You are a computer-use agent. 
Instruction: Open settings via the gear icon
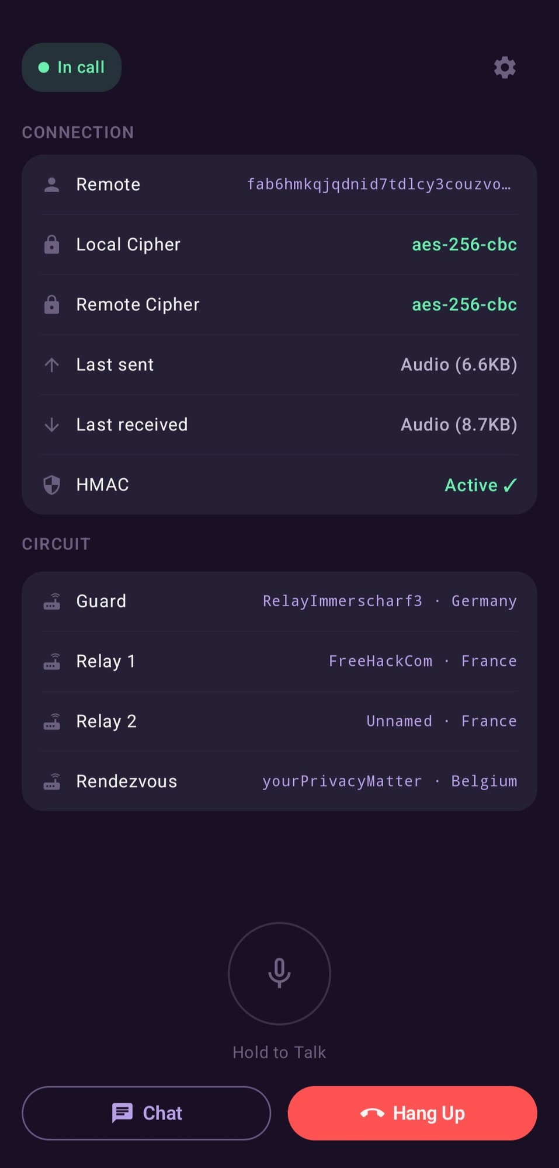click(505, 68)
